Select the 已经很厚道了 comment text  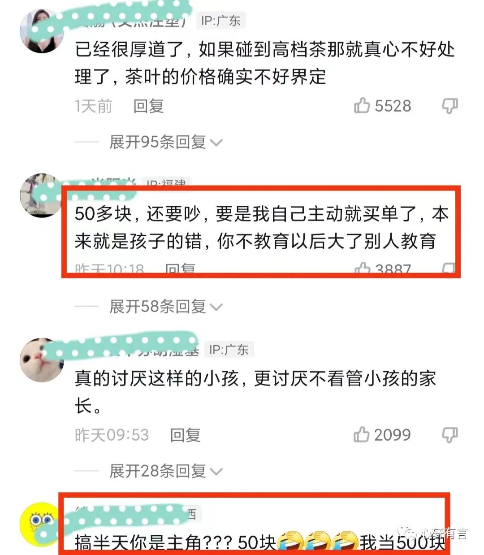(265, 63)
